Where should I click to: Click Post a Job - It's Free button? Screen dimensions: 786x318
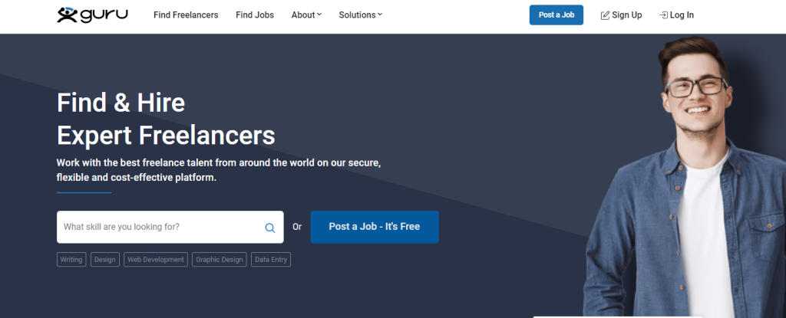[375, 227]
